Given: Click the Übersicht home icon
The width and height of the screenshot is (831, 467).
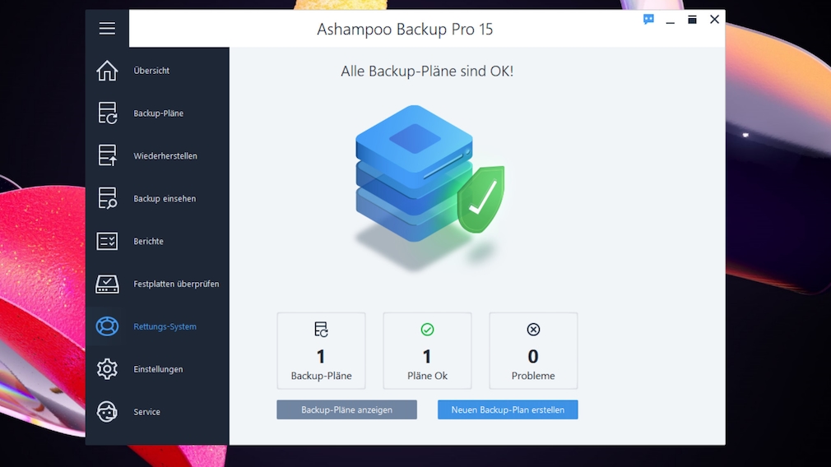Looking at the screenshot, I should [107, 71].
